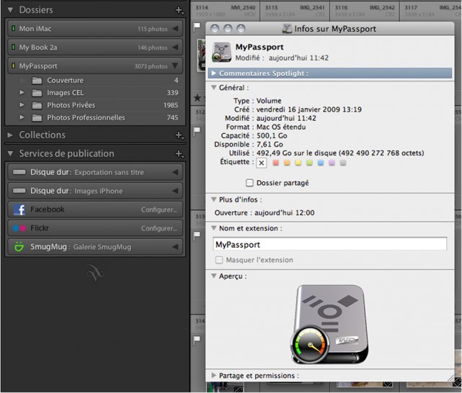
Task: Expand the Photos Professionnelles folder
Action: [22, 117]
